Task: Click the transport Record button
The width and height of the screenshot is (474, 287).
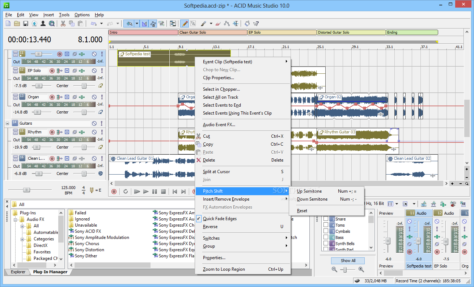Action: click(114, 191)
